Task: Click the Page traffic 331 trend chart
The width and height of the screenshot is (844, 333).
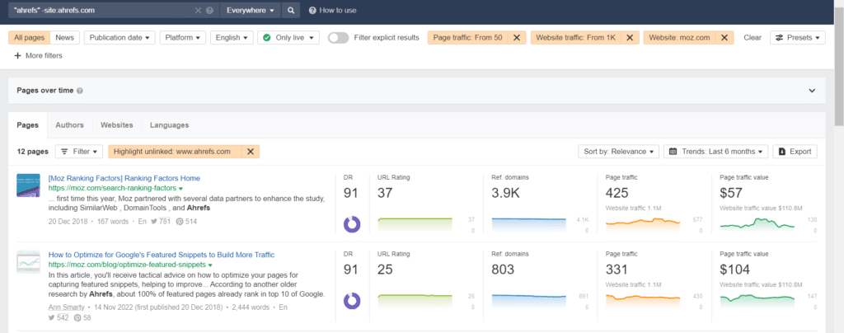Action: 643,301
